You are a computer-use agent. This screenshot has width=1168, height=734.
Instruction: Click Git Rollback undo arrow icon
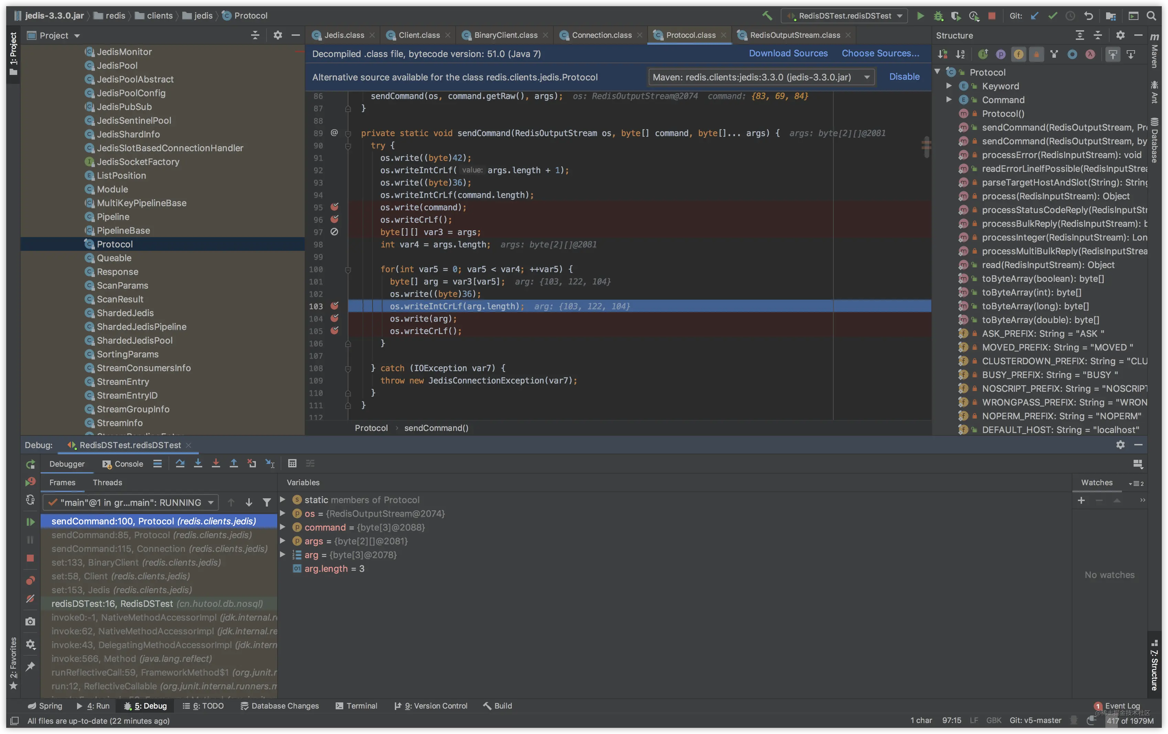(x=1089, y=15)
